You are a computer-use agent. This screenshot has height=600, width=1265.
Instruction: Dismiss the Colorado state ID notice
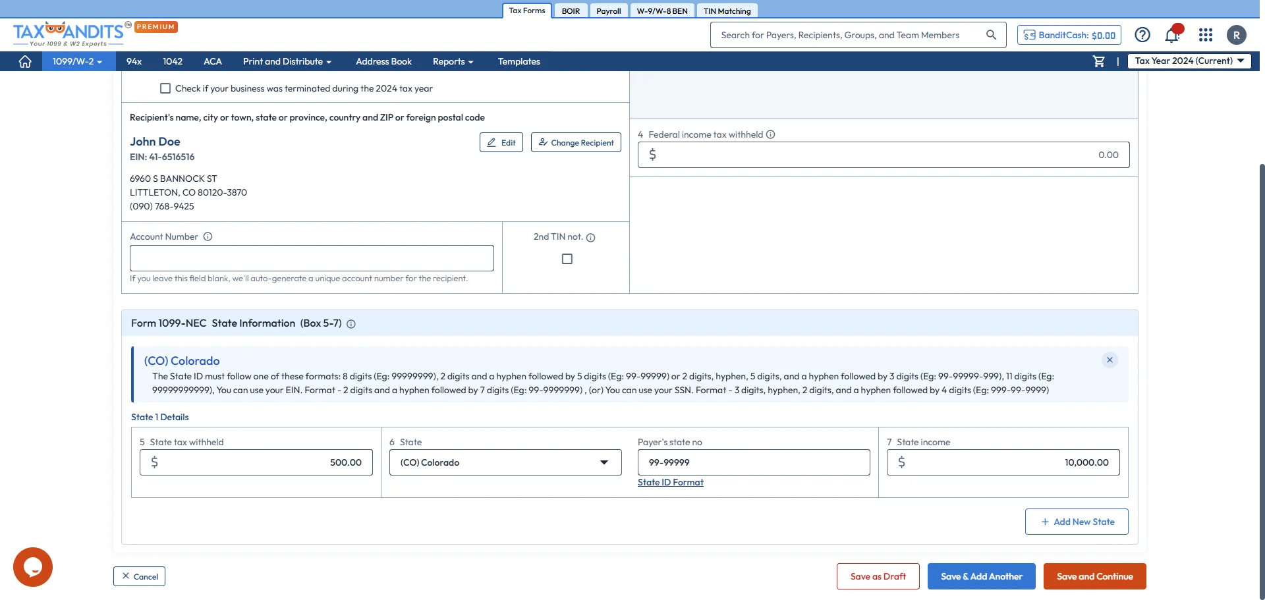pos(1110,360)
